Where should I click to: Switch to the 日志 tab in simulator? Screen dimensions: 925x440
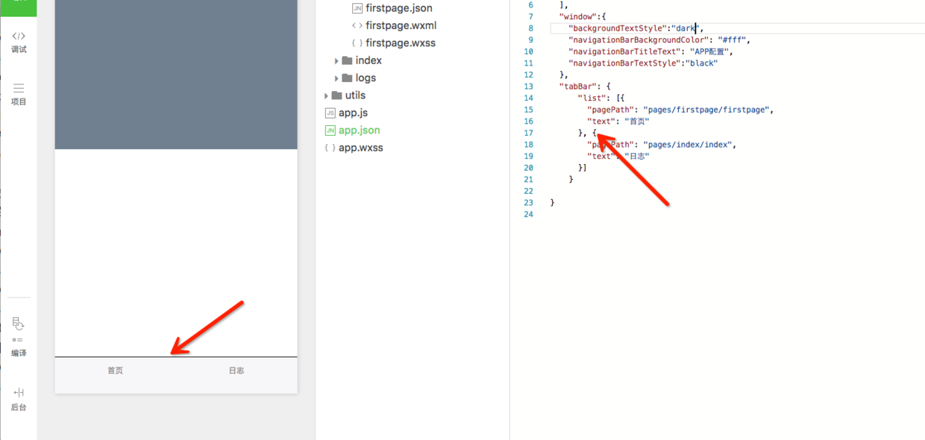(x=236, y=371)
